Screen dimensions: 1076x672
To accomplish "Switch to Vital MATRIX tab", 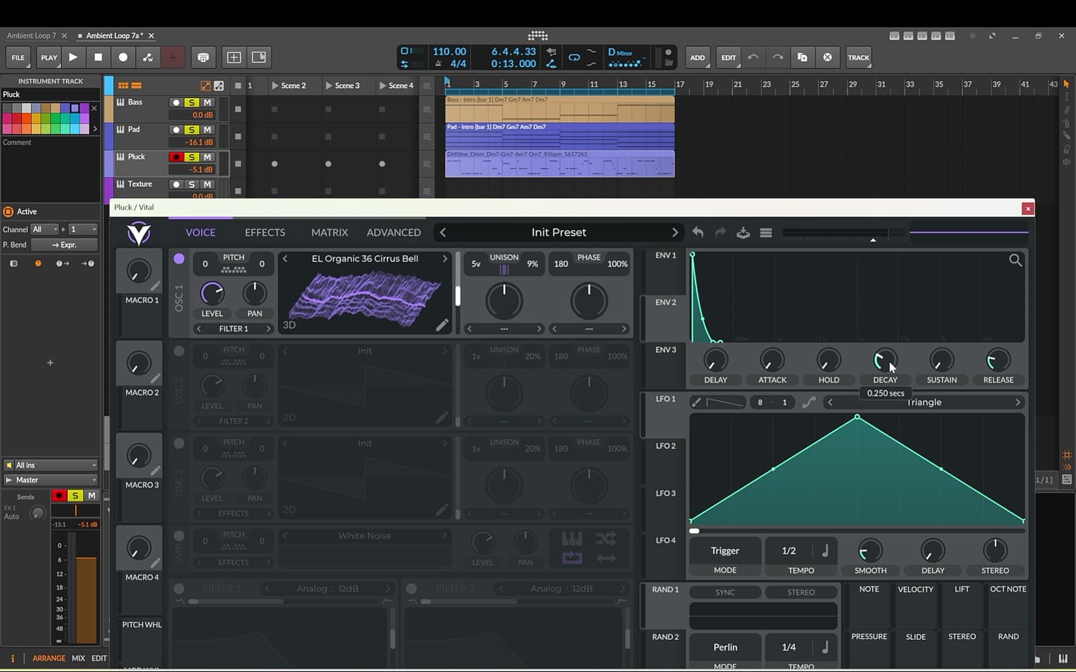I will tap(330, 233).
